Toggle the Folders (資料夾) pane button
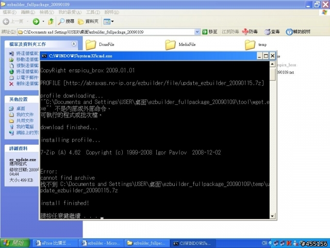The image size is (330, 248). point(88,21)
